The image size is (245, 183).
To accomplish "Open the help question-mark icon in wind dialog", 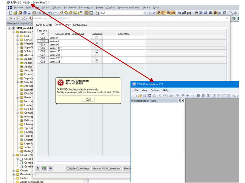I will [37, 168].
